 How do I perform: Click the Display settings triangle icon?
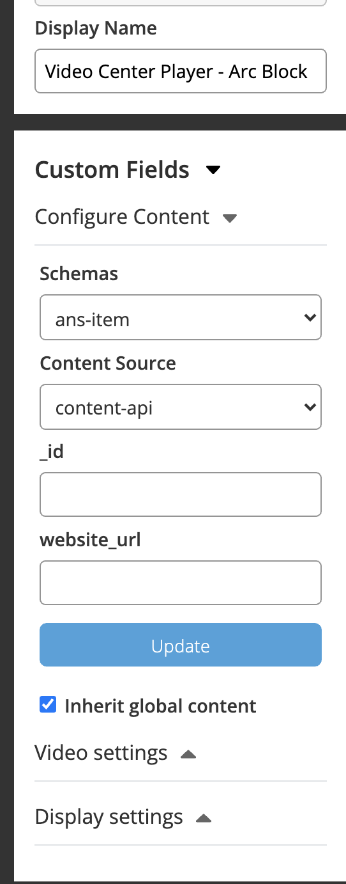pyautogui.click(x=204, y=818)
